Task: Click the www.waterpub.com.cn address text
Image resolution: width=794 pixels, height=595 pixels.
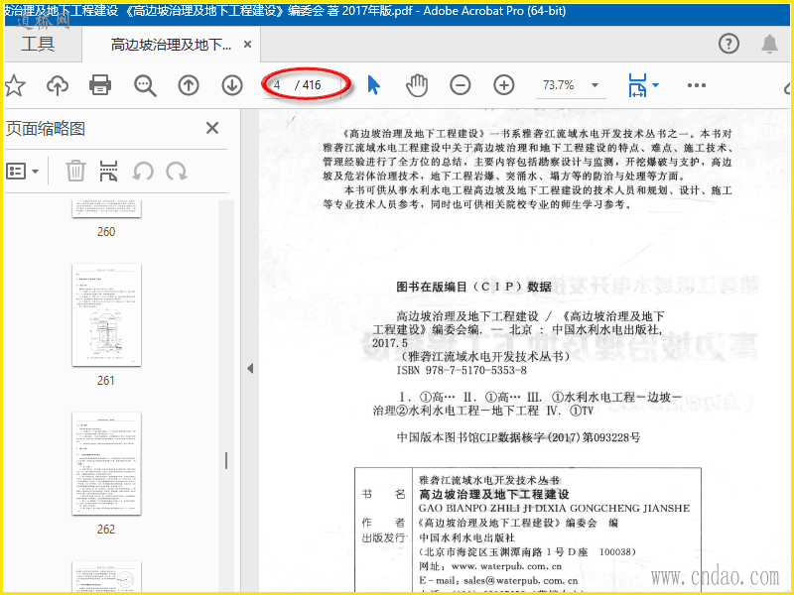Action: pos(506,566)
